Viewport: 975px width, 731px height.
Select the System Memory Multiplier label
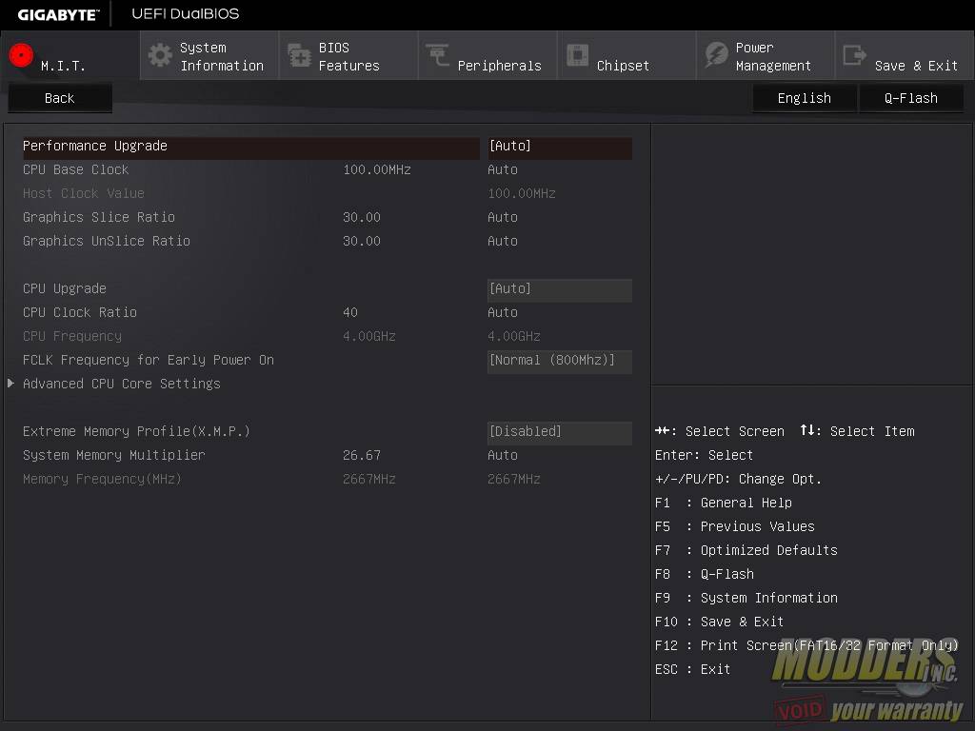[x=114, y=456]
